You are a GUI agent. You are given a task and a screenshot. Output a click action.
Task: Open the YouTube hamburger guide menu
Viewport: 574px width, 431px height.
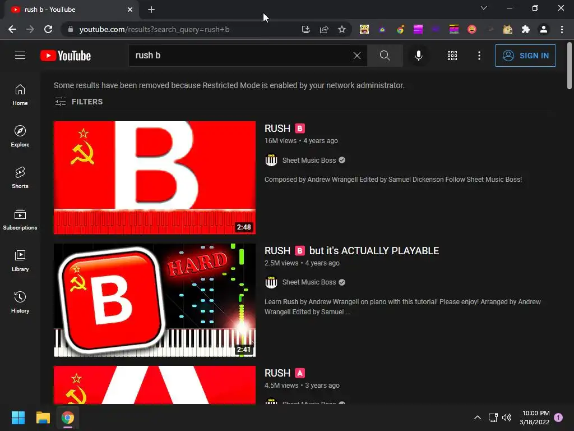20,56
